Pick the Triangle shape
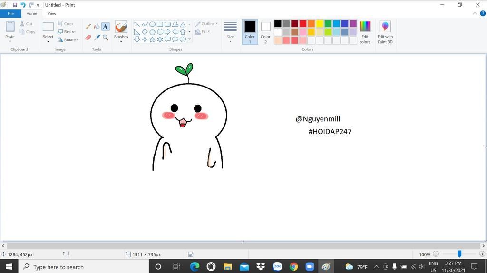This screenshot has height=273, width=487. (183, 24)
